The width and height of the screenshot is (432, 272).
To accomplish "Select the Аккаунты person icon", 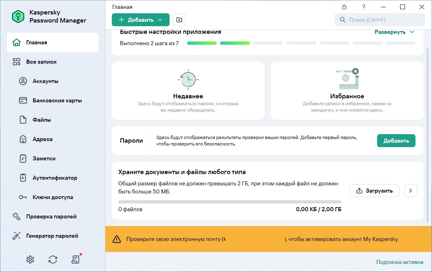I will coord(23,81).
